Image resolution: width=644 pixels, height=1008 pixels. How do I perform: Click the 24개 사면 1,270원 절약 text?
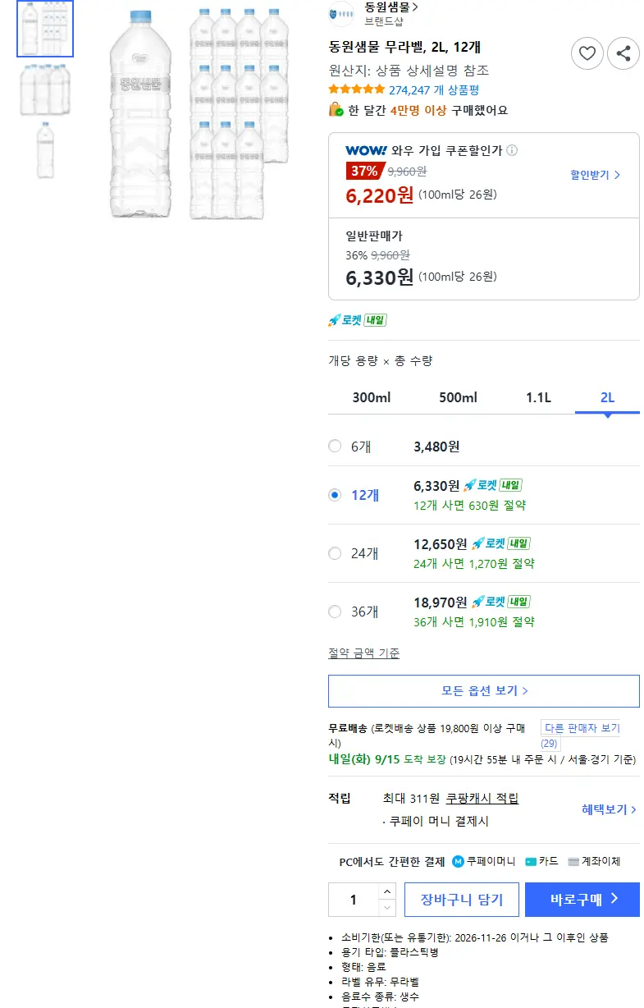tap(474, 564)
